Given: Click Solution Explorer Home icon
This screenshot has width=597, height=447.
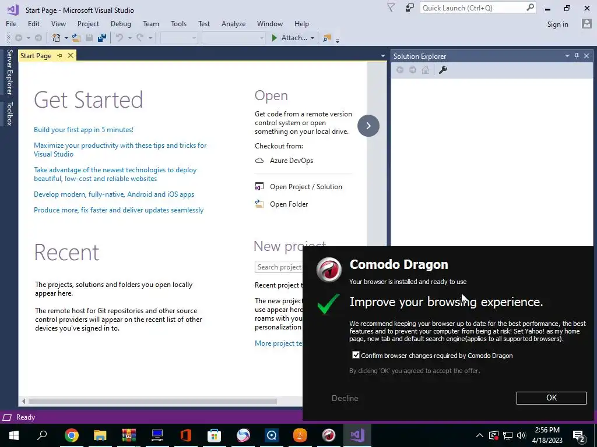Looking at the screenshot, I should point(426,70).
